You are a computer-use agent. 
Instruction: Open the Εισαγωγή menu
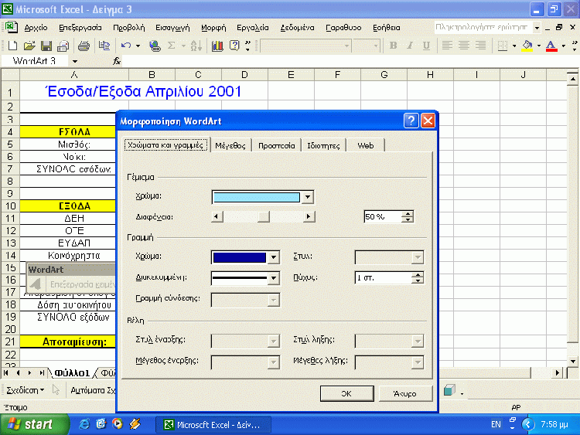[172, 27]
